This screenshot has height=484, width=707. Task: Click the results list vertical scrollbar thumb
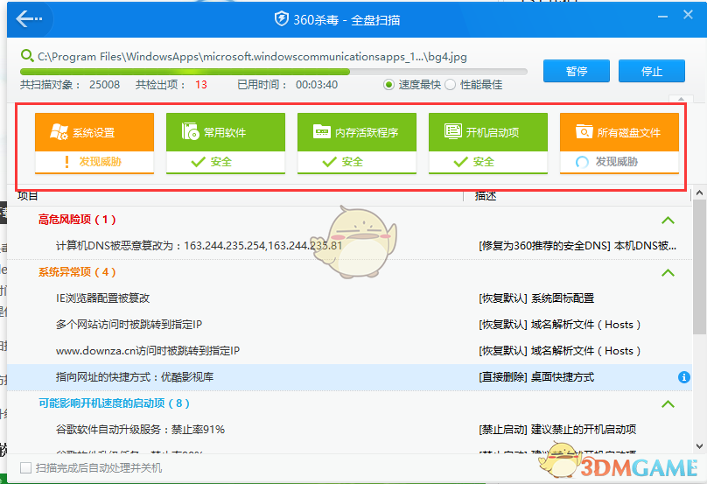(699, 269)
